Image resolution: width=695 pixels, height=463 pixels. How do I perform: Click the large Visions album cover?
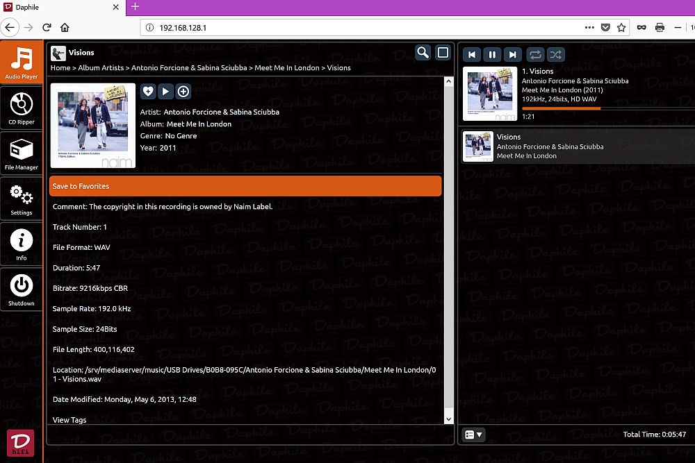[x=93, y=125]
